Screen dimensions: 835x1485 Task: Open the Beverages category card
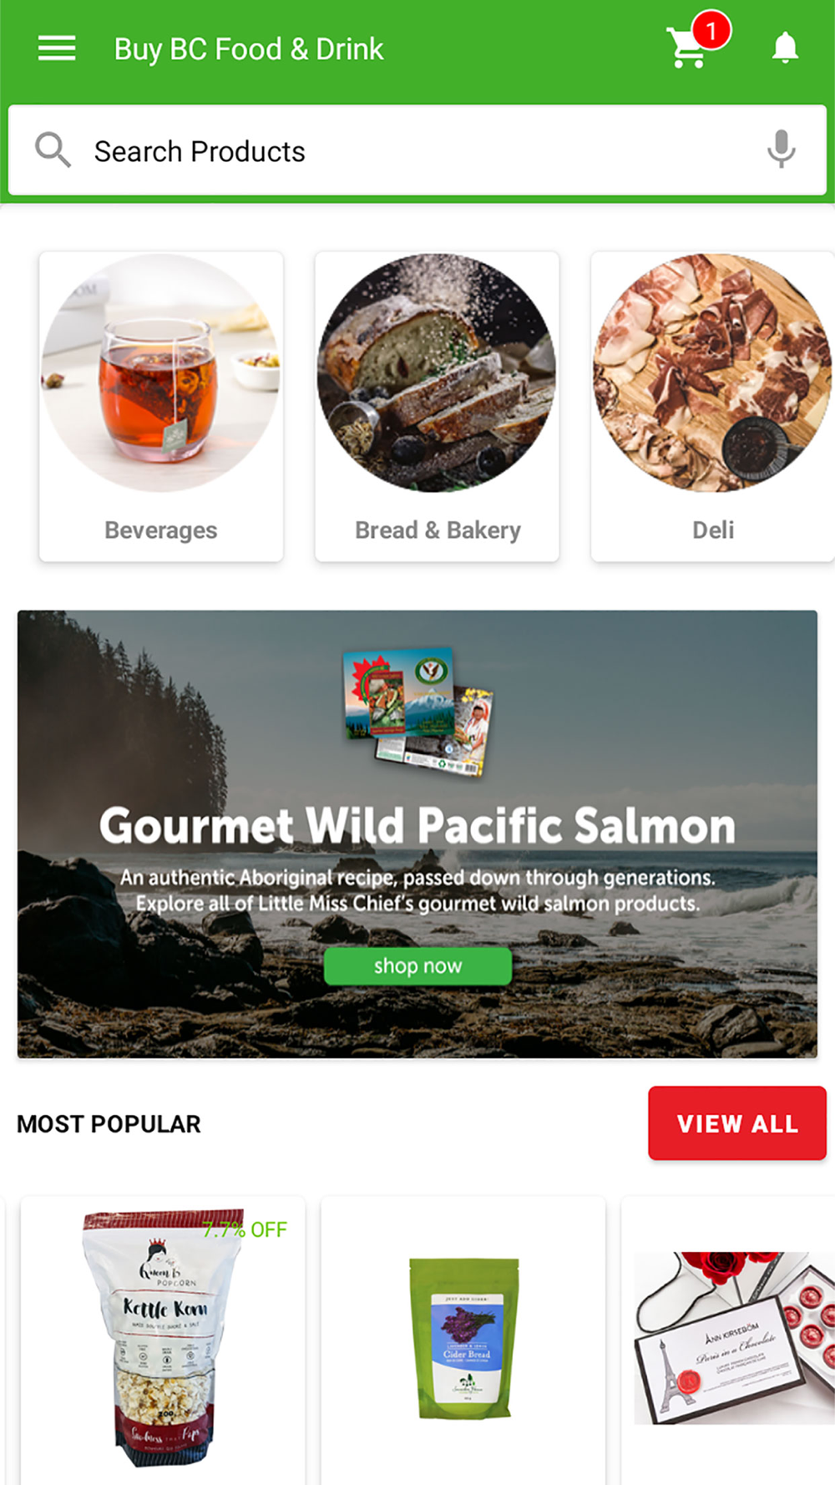[161, 407]
